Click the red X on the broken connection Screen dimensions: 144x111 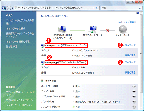[x=108, y=30]
